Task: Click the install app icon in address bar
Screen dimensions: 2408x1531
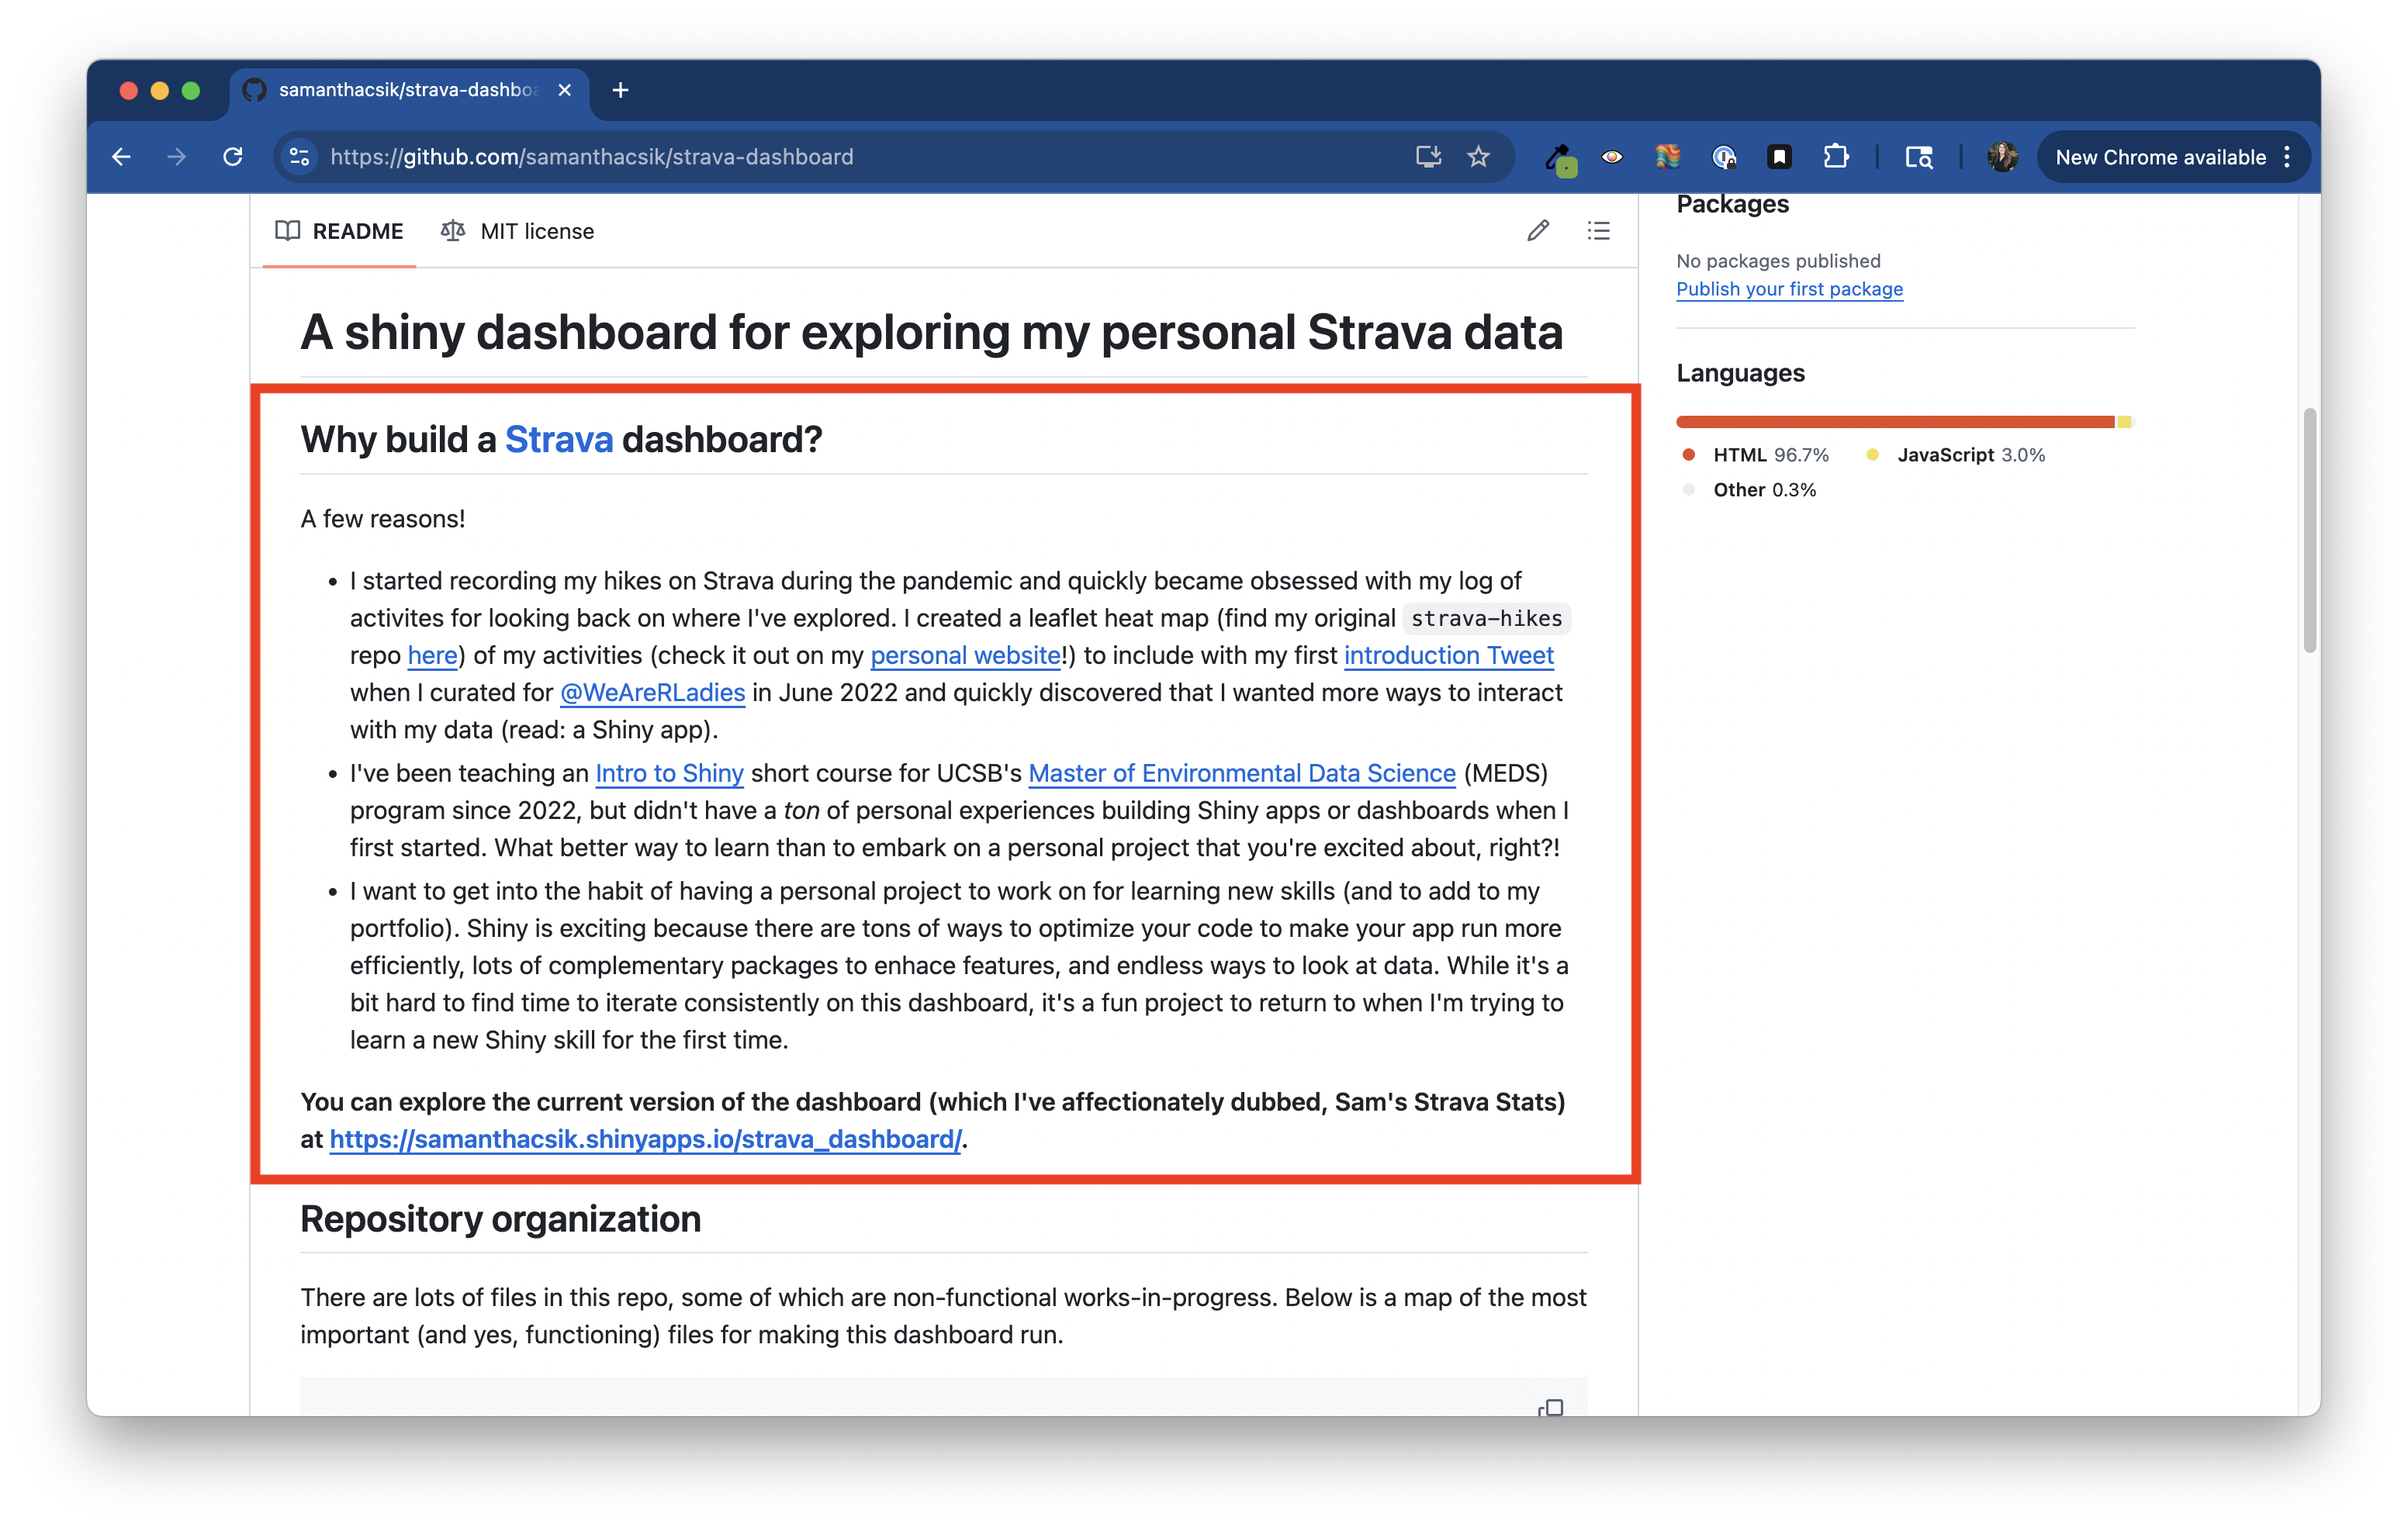Action: click(1428, 157)
